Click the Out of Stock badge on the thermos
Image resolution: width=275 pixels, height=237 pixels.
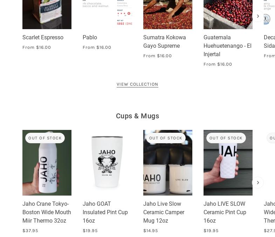click(x=45, y=138)
